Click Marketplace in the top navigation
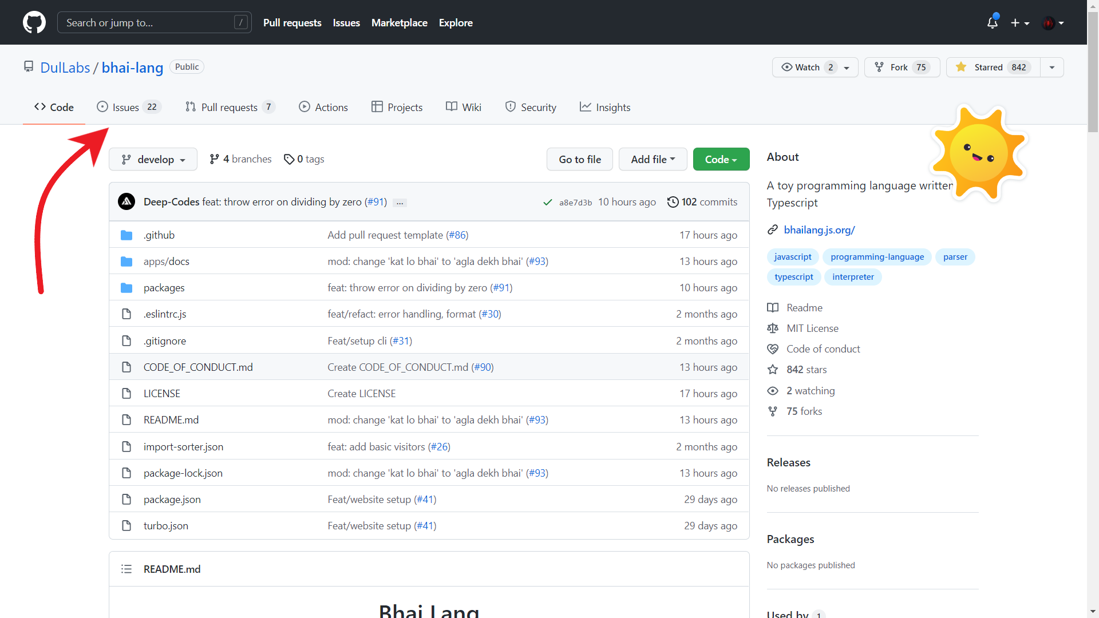Image resolution: width=1099 pixels, height=618 pixels. (400, 23)
